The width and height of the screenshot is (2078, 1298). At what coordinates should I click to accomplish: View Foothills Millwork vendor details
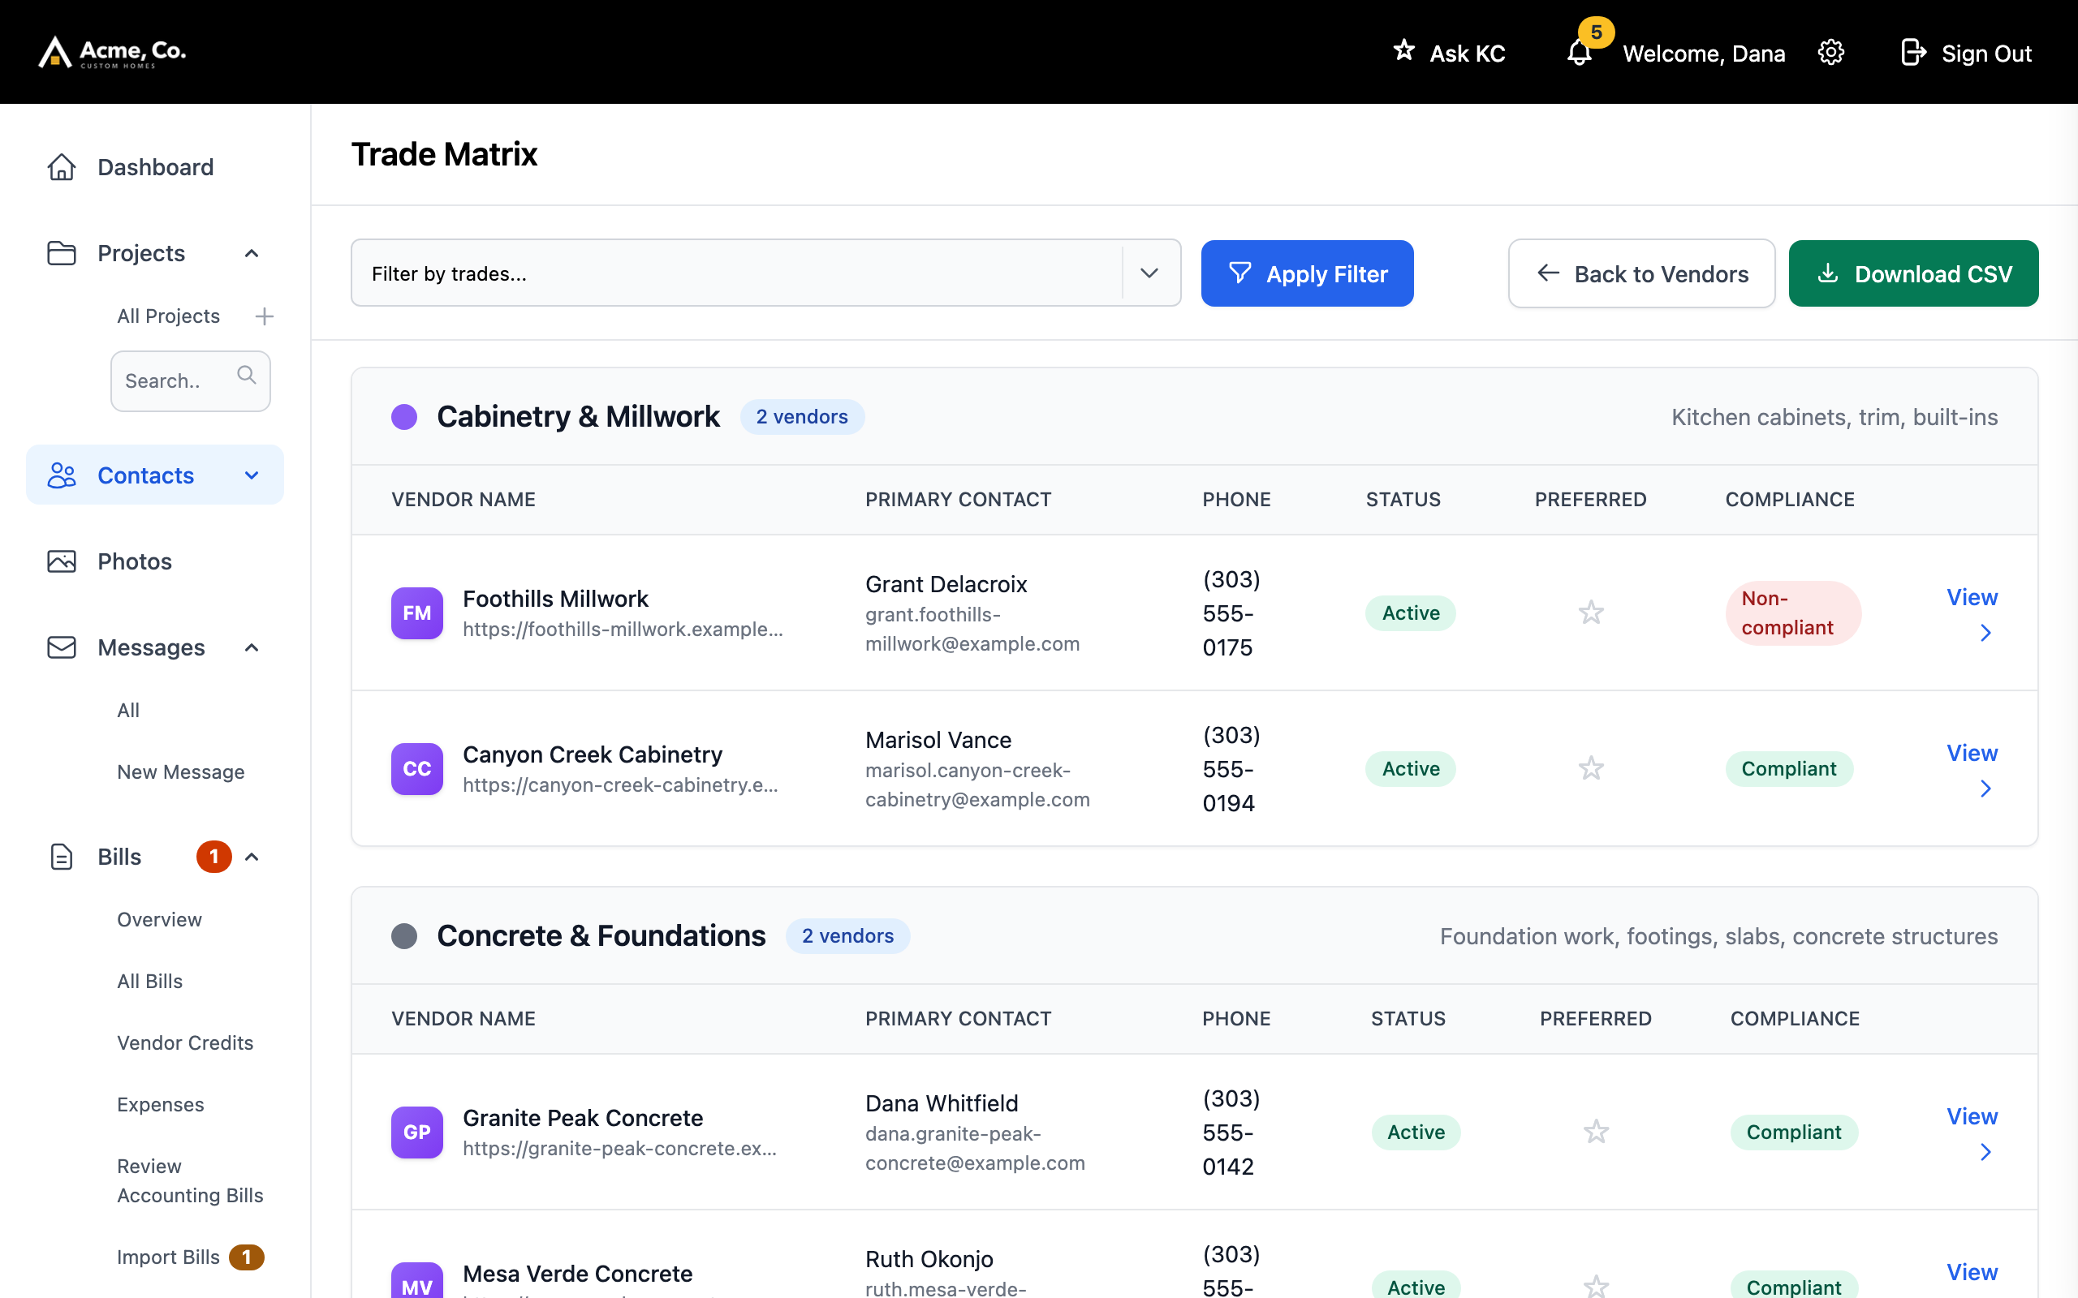[1972, 613]
